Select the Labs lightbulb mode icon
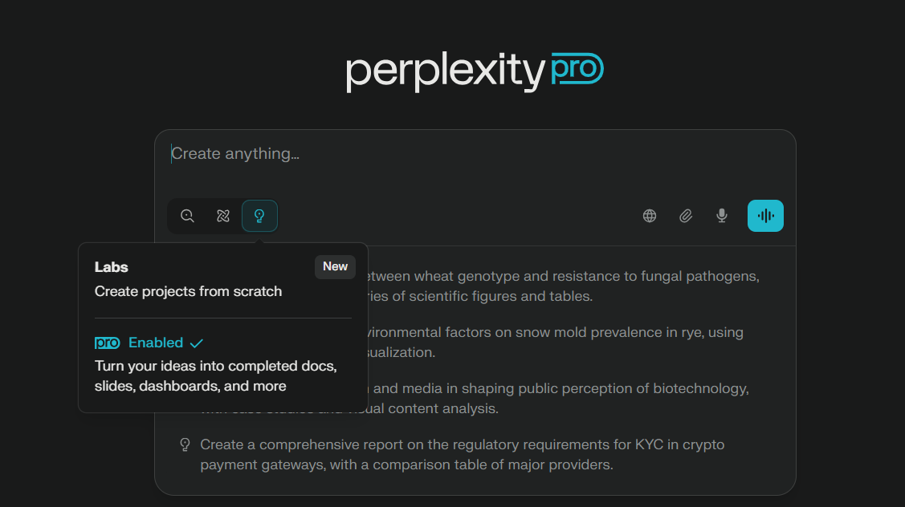The width and height of the screenshot is (905, 507). pos(259,216)
